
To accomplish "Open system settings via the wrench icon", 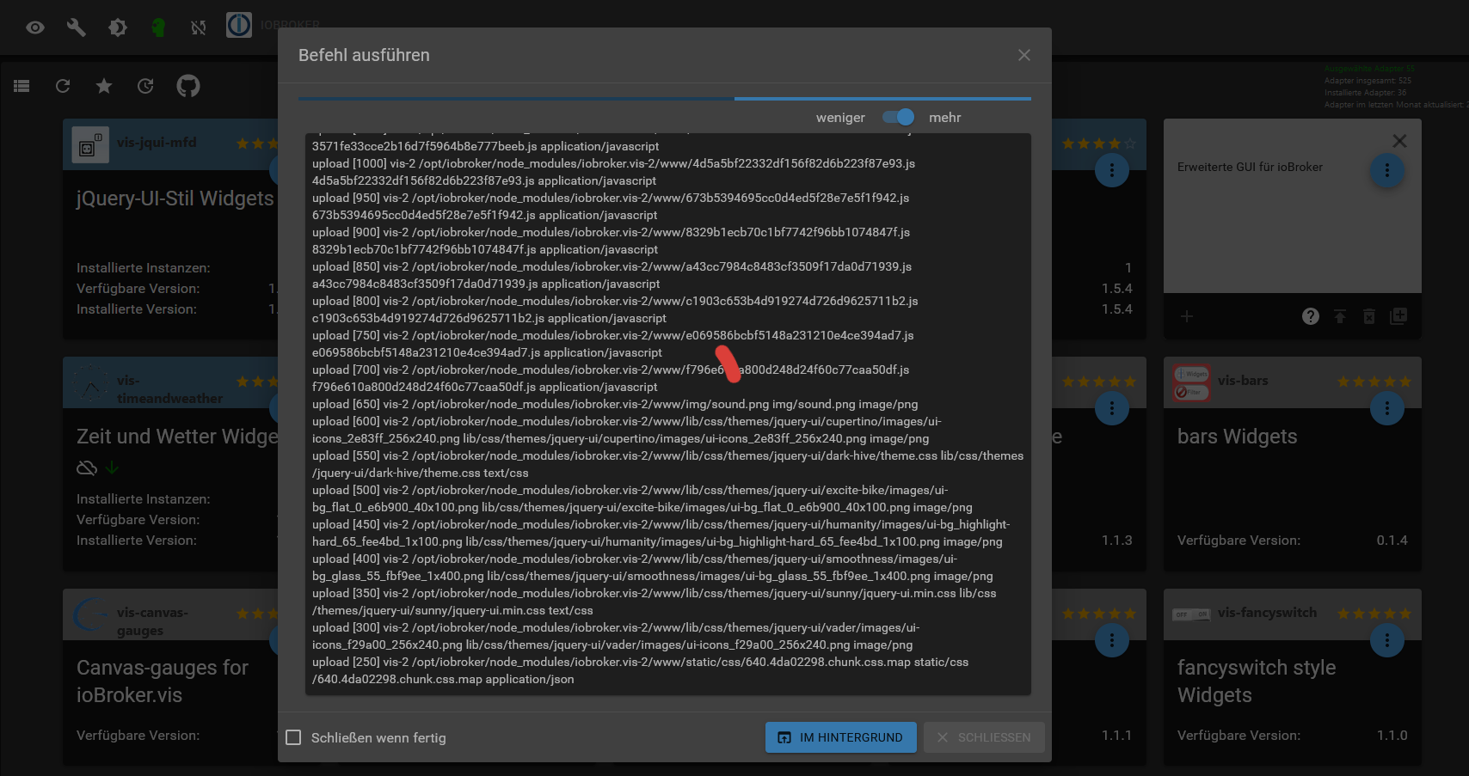I will [x=77, y=27].
